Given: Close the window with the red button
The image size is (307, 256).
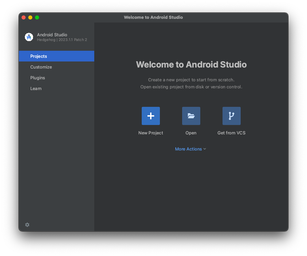Looking at the screenshot, I should [x=24, y=17].
